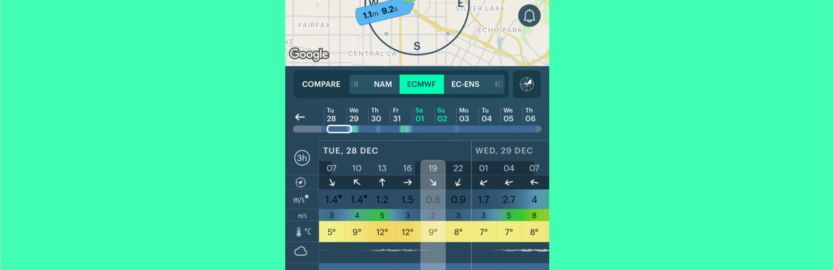This screenshot has height=270, width=834.
Task: Select the WED, 29 DEC day header
Action: coord(504,150)
